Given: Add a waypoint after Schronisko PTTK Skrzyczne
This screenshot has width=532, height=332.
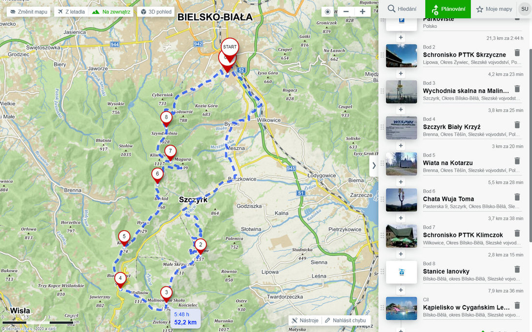Looking at the screenshot, I should click(x=401, y=74).
